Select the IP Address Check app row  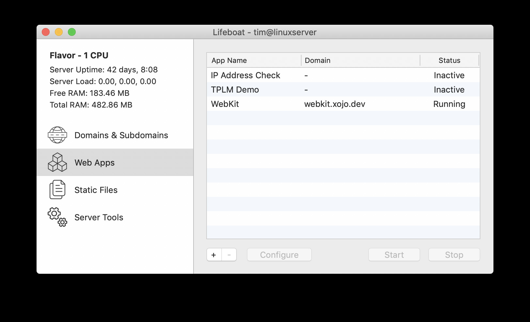coord(343,75)
